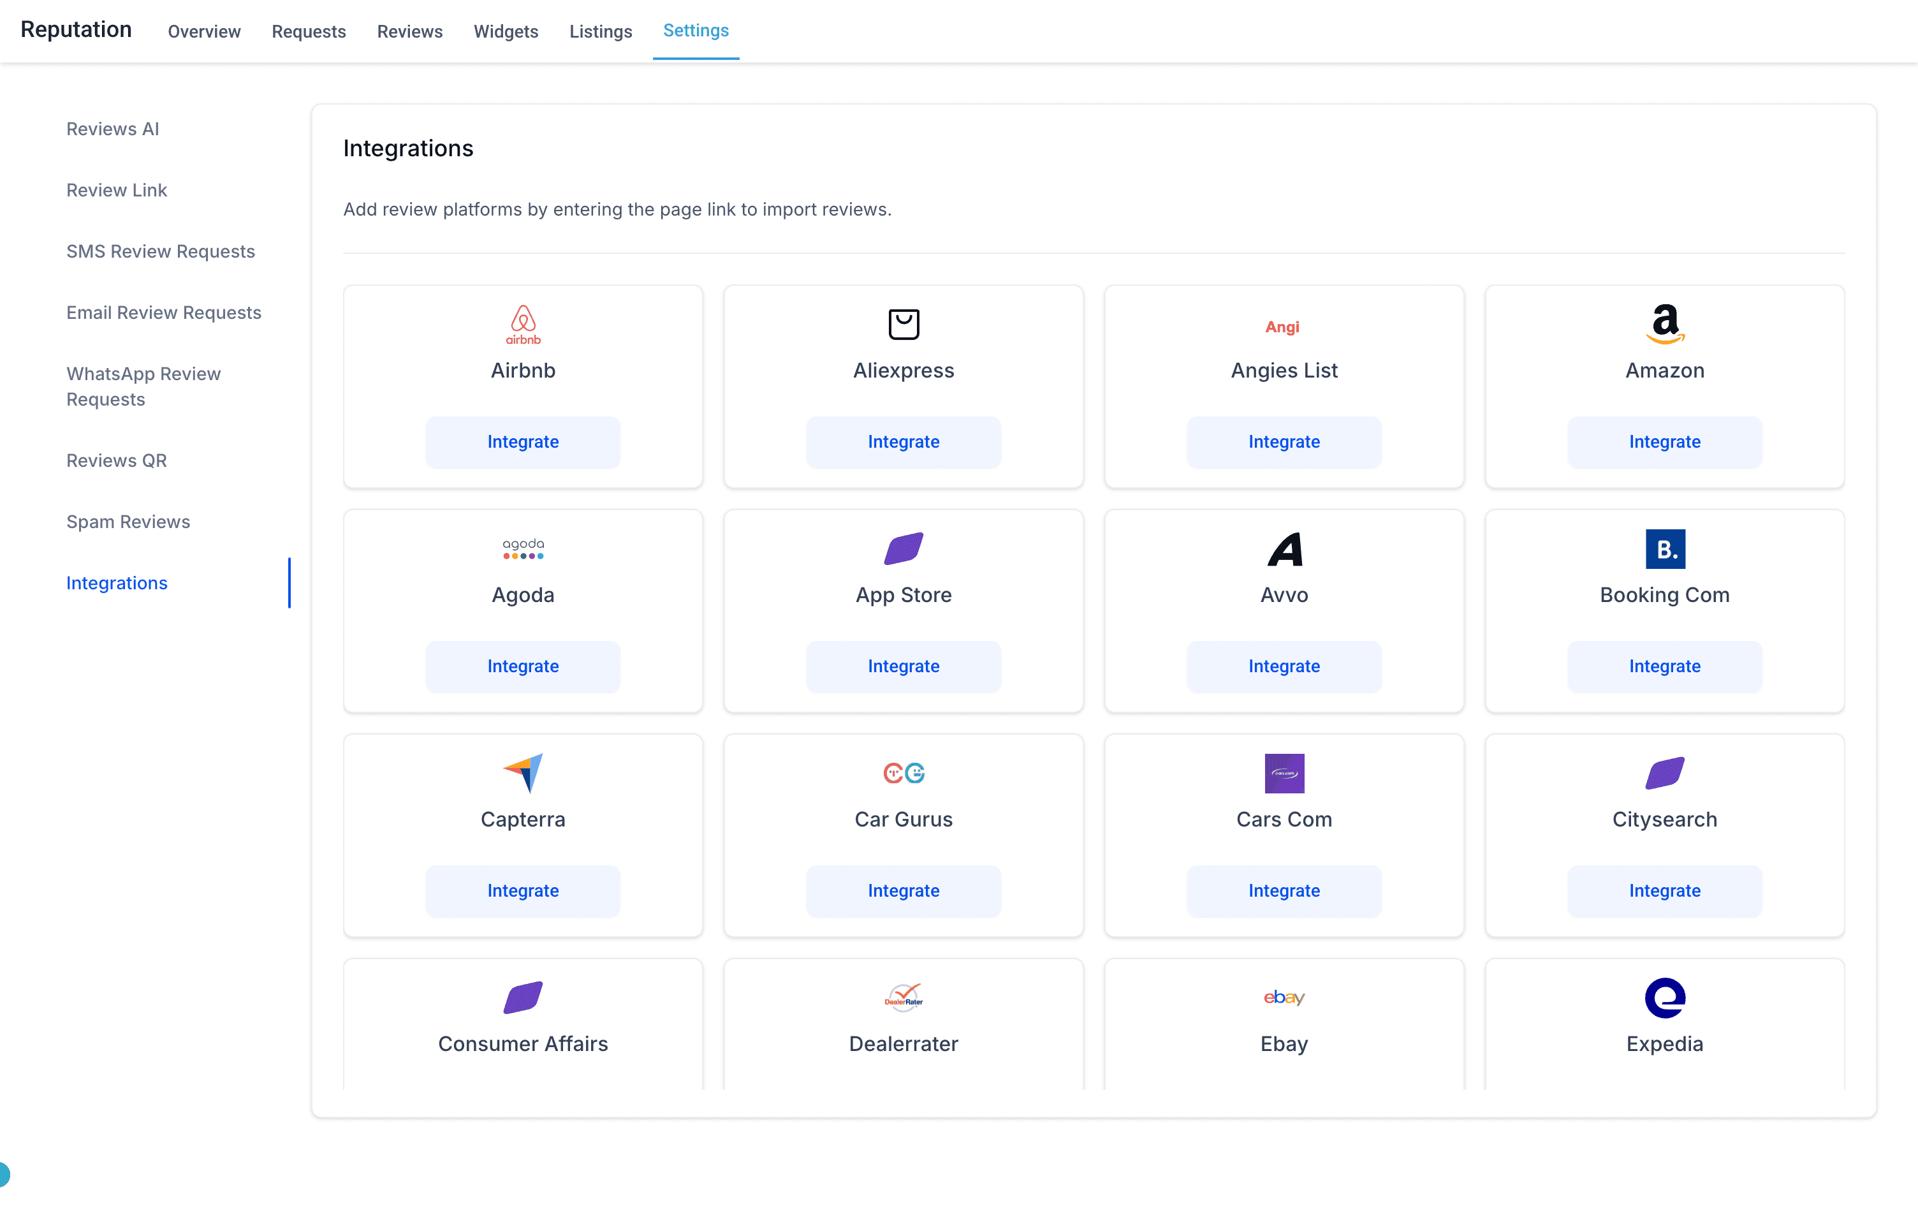Click the Amazon logo icon
This screenshot has height=1213, width=1918.
point(1665,324)
